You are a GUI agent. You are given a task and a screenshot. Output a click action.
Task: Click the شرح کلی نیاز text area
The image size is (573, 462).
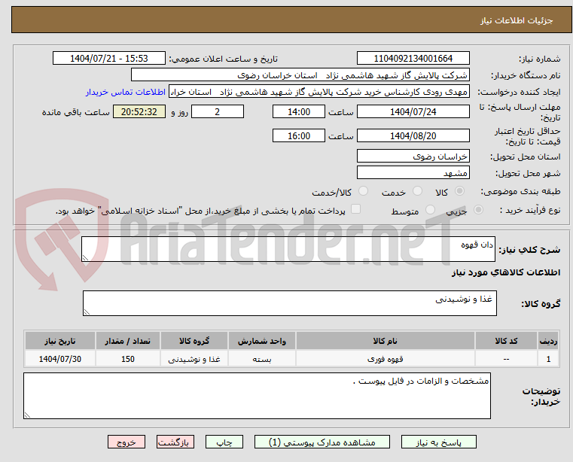point(288,250)
